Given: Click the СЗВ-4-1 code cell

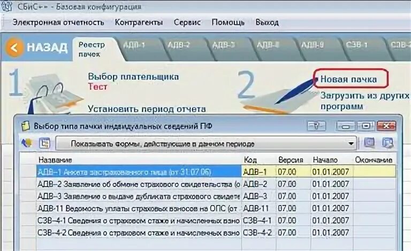Looking at the screenshot, I should coord(259,221).
